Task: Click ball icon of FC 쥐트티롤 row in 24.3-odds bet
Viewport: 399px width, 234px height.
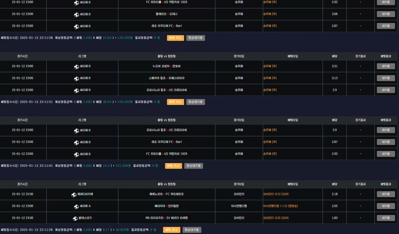Action: click(76, 155)
